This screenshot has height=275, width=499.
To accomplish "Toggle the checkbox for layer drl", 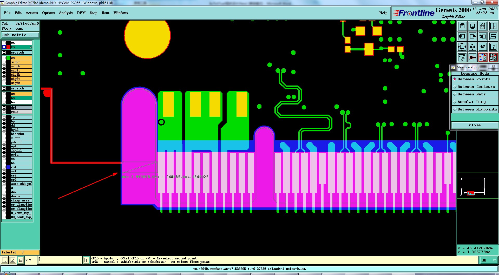I will tap(4, 108).
